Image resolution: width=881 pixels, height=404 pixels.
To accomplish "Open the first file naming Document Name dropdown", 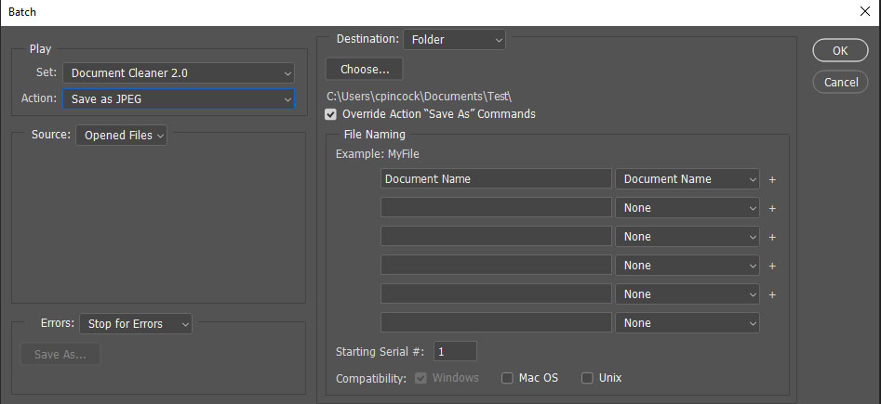I will [x=687, y=179].
